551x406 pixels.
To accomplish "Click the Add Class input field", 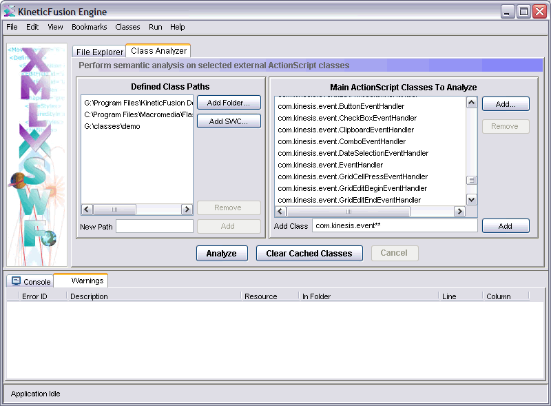I will [395, 225].
